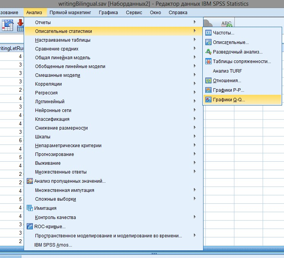
Task: Expand the Настраиваемые таблицы submenu
Action: tap(113, 40)
